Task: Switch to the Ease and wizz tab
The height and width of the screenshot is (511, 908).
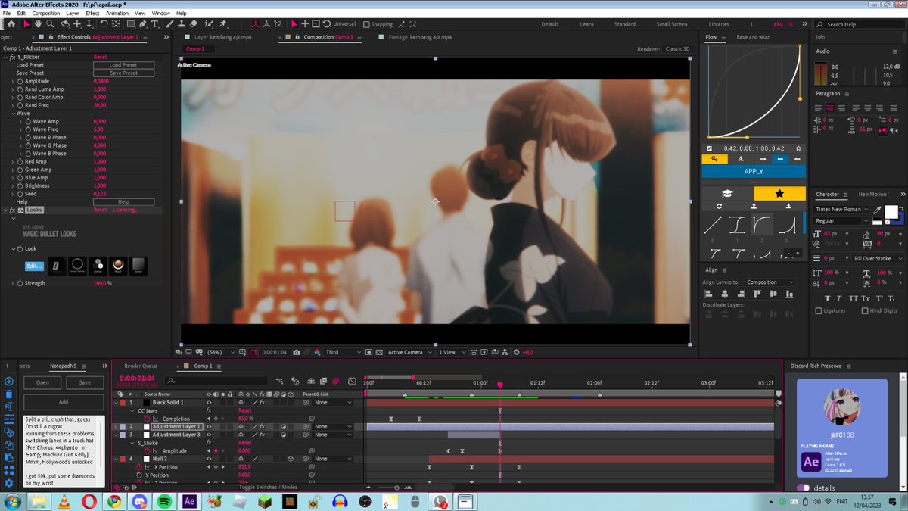Action: pyautogui.click(x=753, y=37)
